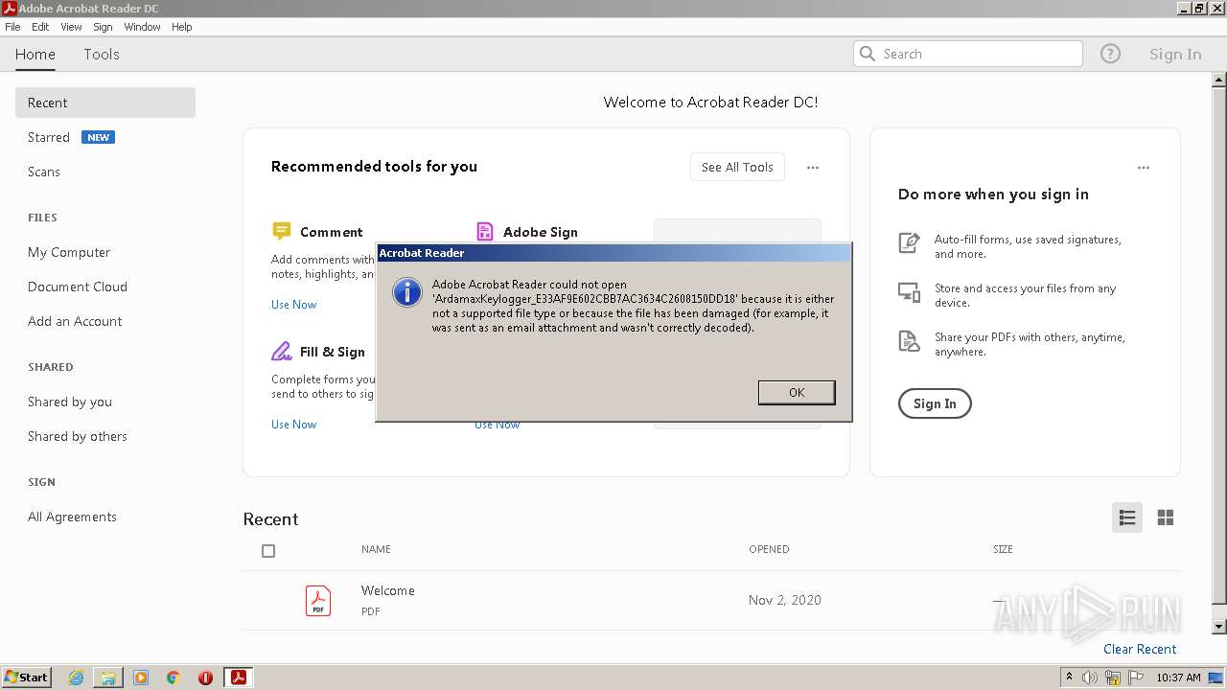This screenshot has height=690, width=1227.
Task: Open the Windows Start menu
Action: 27,678
